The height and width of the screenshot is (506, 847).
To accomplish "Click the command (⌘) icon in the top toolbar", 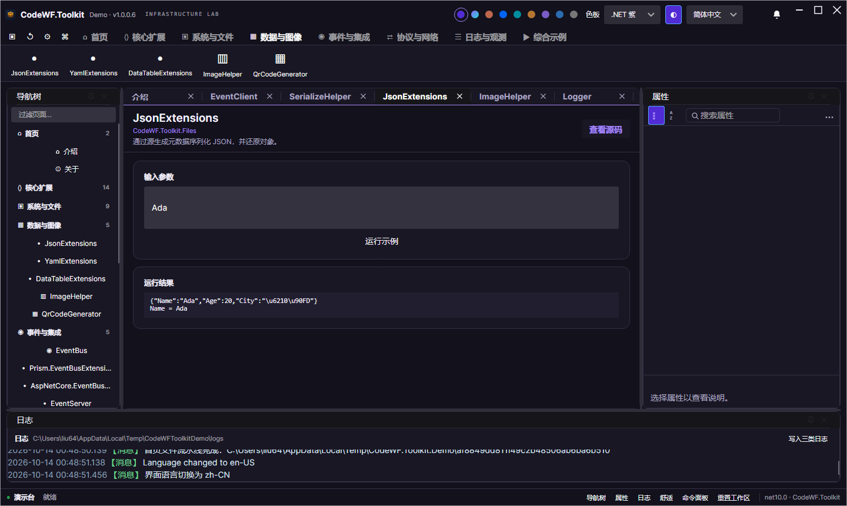I will coord(65,37).
